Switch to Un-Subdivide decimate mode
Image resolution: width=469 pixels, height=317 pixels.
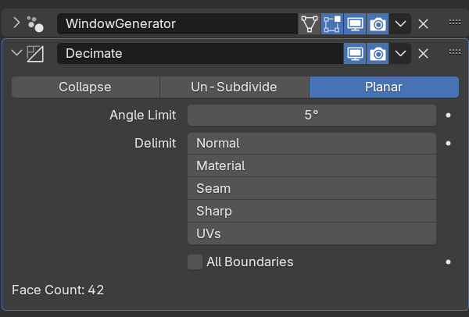pyautogui.click(x=234, y=87)
